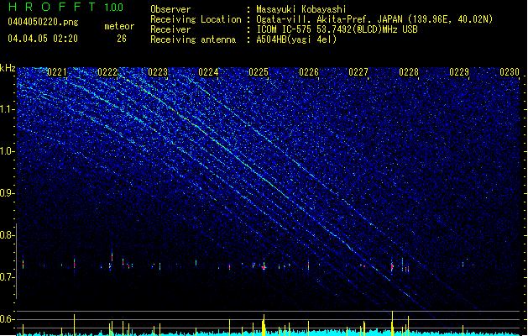Select observer name Masayuki Kobayashi
Screen dimensions: 528x336
point(301,9)
